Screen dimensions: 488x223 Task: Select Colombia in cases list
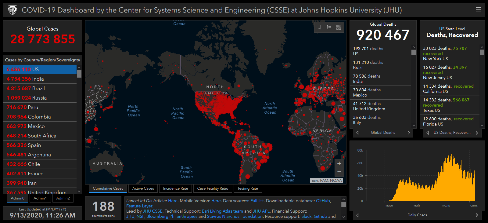tap(40, 117)
